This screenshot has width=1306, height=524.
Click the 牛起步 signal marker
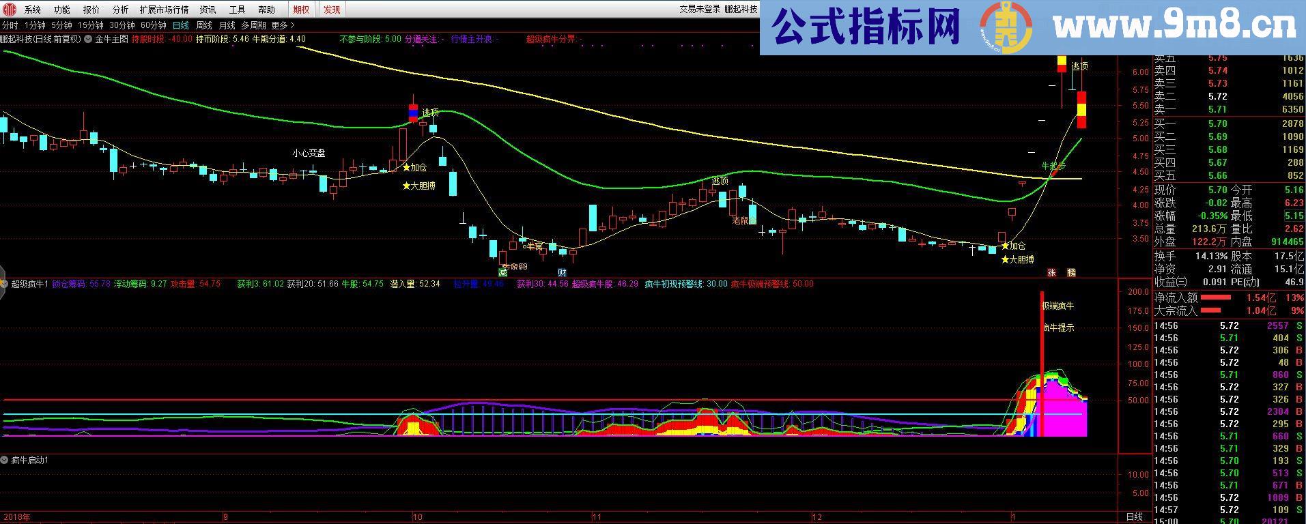click(x=1053, y=166)
